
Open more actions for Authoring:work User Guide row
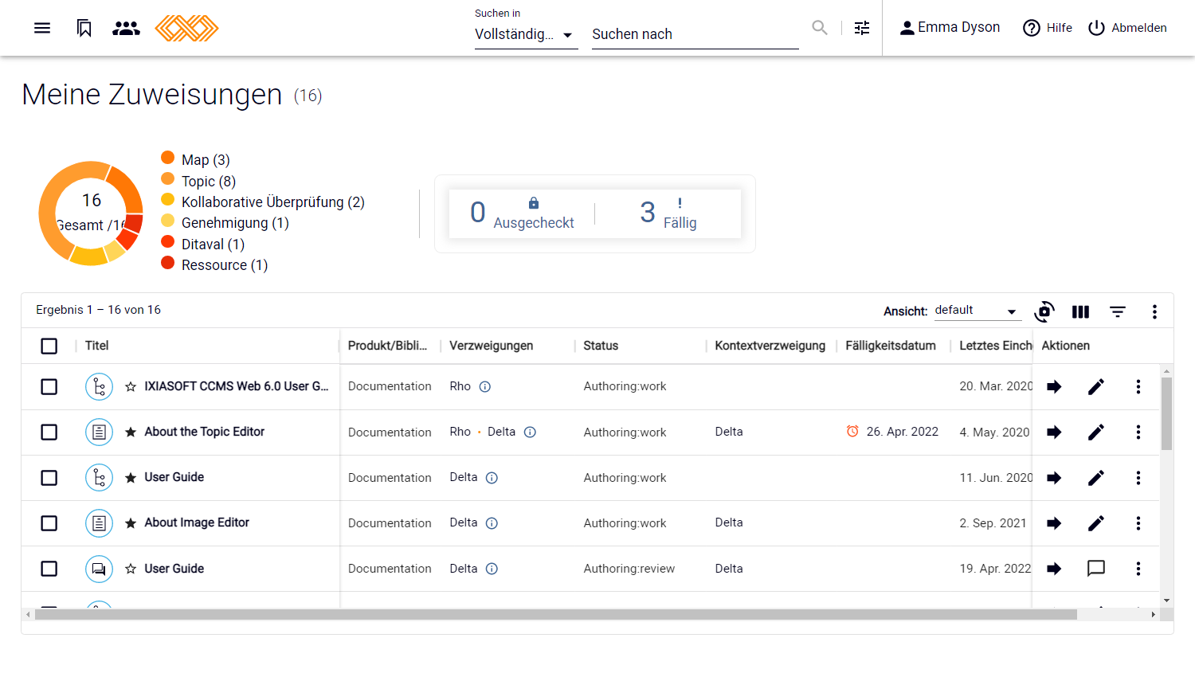[x=1138, y=478]
